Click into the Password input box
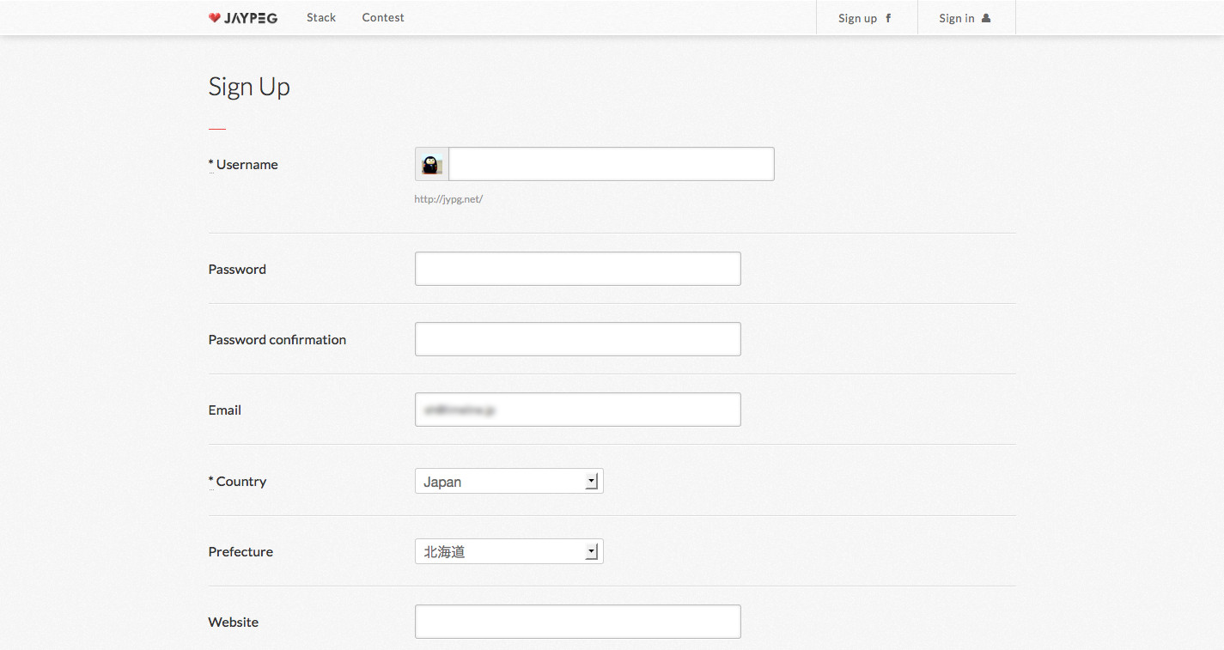 click(x=577, y=269)
